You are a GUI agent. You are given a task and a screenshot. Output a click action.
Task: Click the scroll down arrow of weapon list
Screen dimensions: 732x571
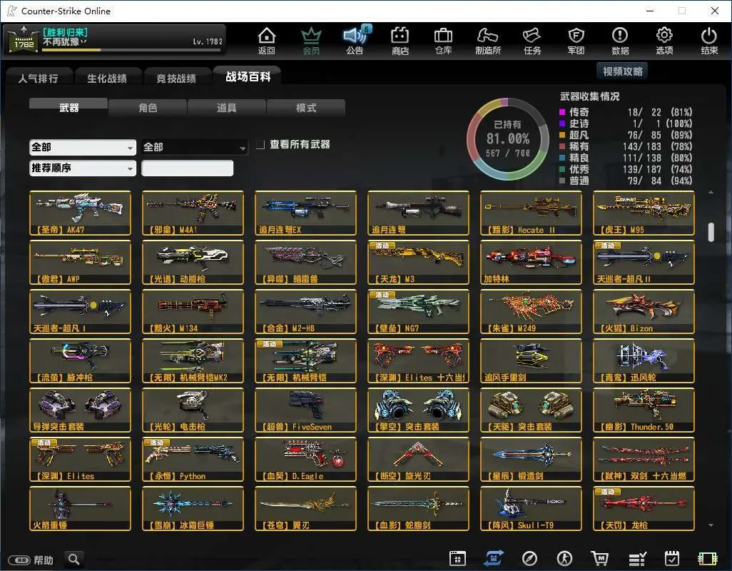(x=711, y=525)
